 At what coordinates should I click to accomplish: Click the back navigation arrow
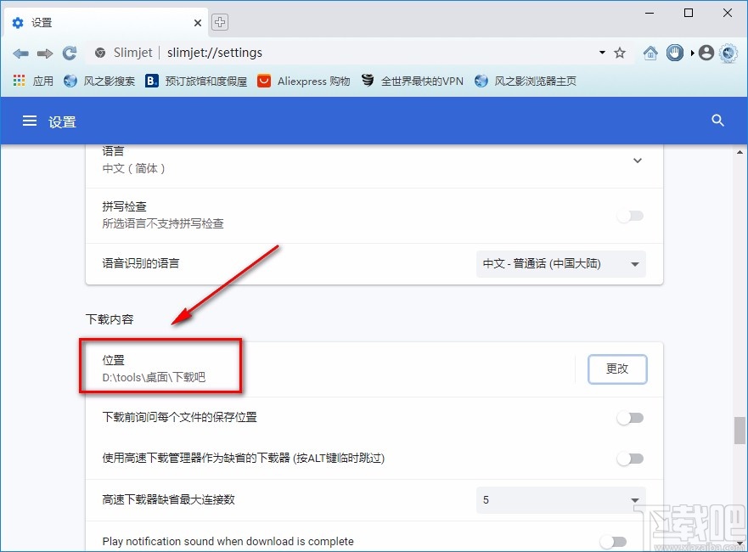click(x=20, y=54)
